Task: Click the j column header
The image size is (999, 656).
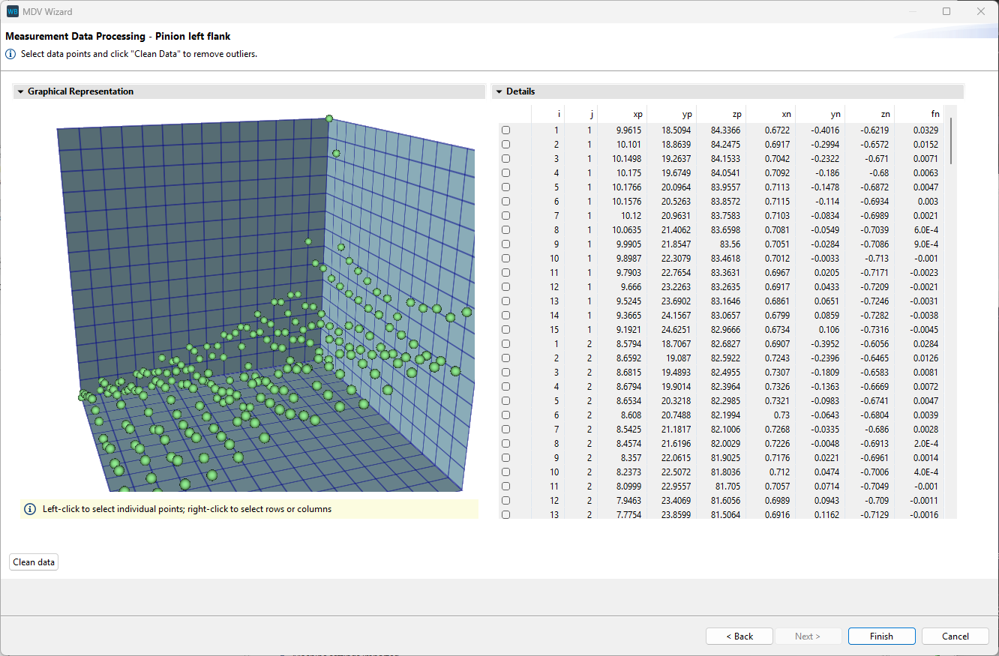Action: [580, 114]
